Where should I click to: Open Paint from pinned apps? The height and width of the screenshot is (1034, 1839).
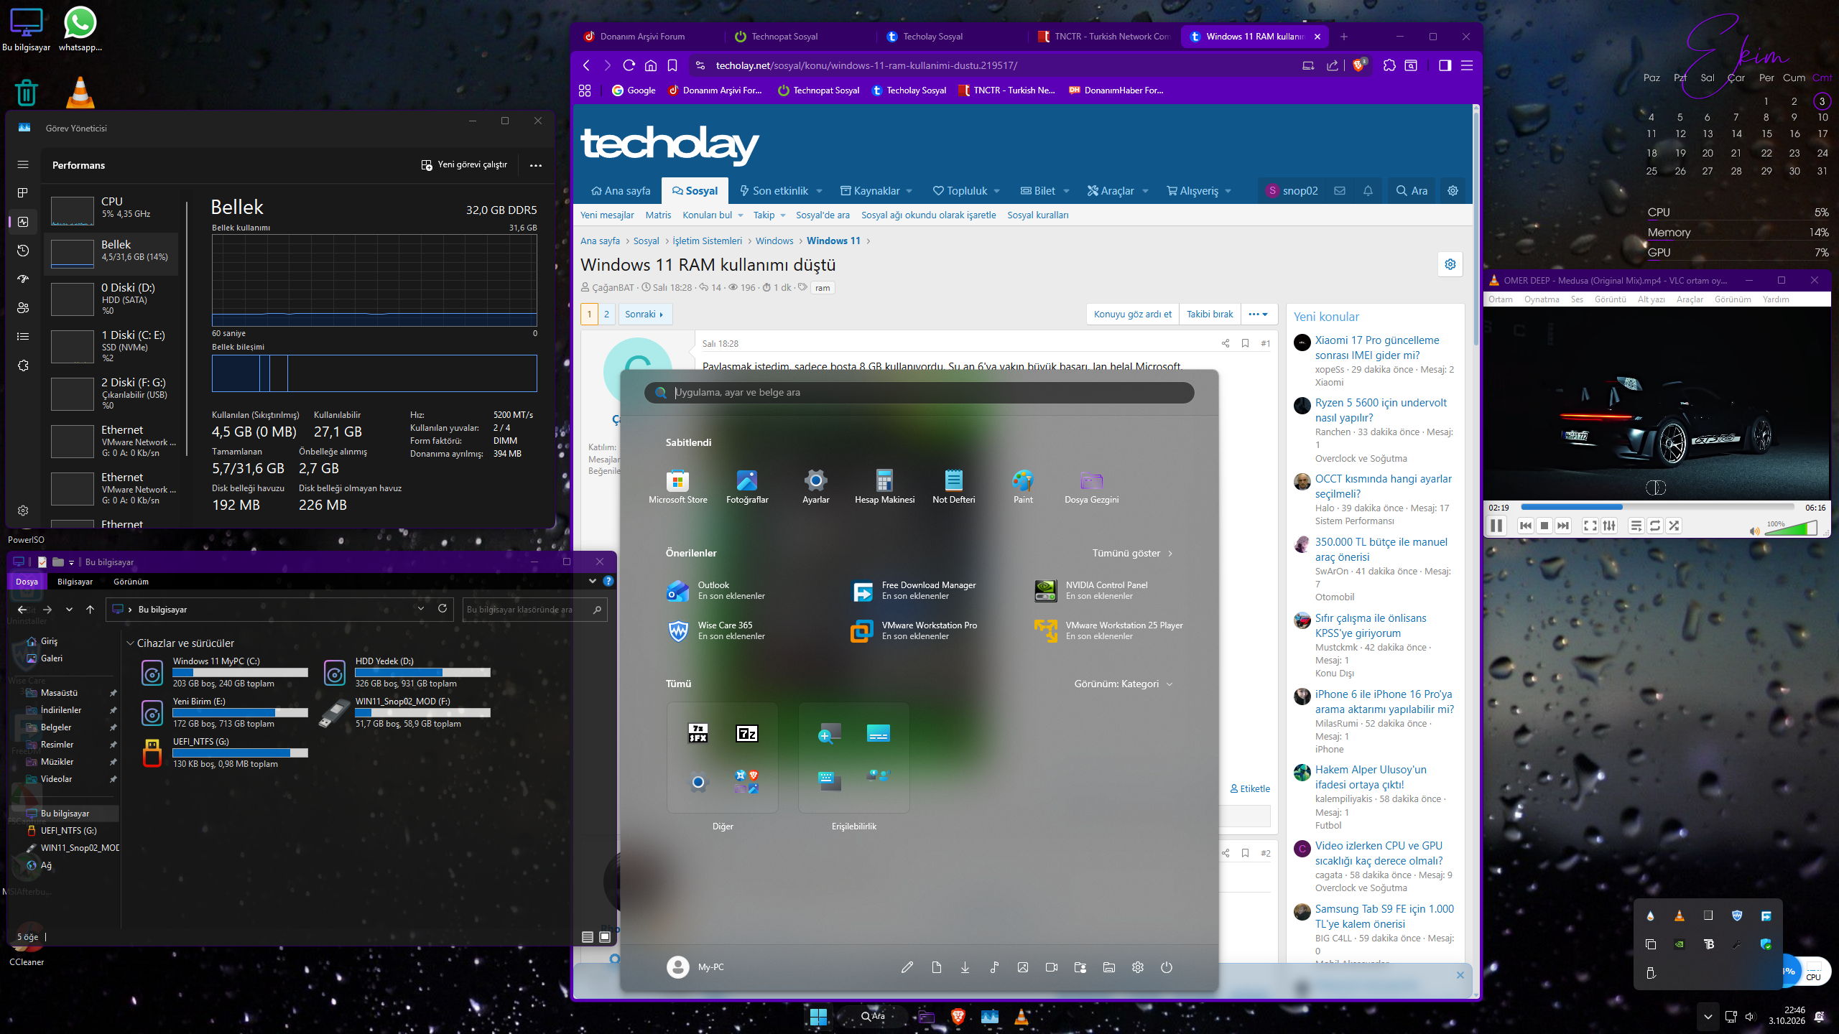click(x=1022, y=486)
